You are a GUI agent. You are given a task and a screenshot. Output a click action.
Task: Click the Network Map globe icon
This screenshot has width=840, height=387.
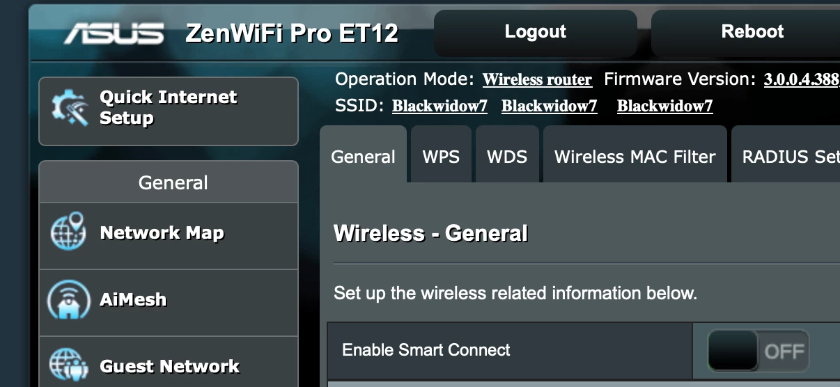pyautogui.click(x=68, y=232)
